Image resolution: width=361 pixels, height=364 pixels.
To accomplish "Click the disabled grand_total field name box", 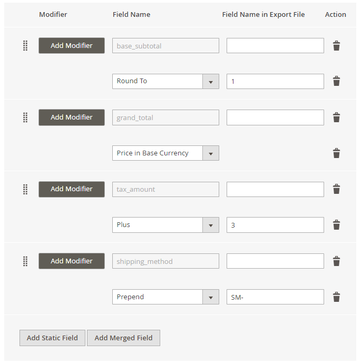I will (x=165, y=117).
